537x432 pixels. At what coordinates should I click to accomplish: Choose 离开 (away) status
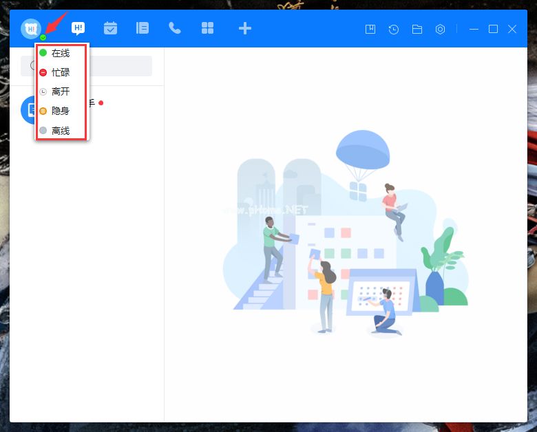[x=61, y=91]
